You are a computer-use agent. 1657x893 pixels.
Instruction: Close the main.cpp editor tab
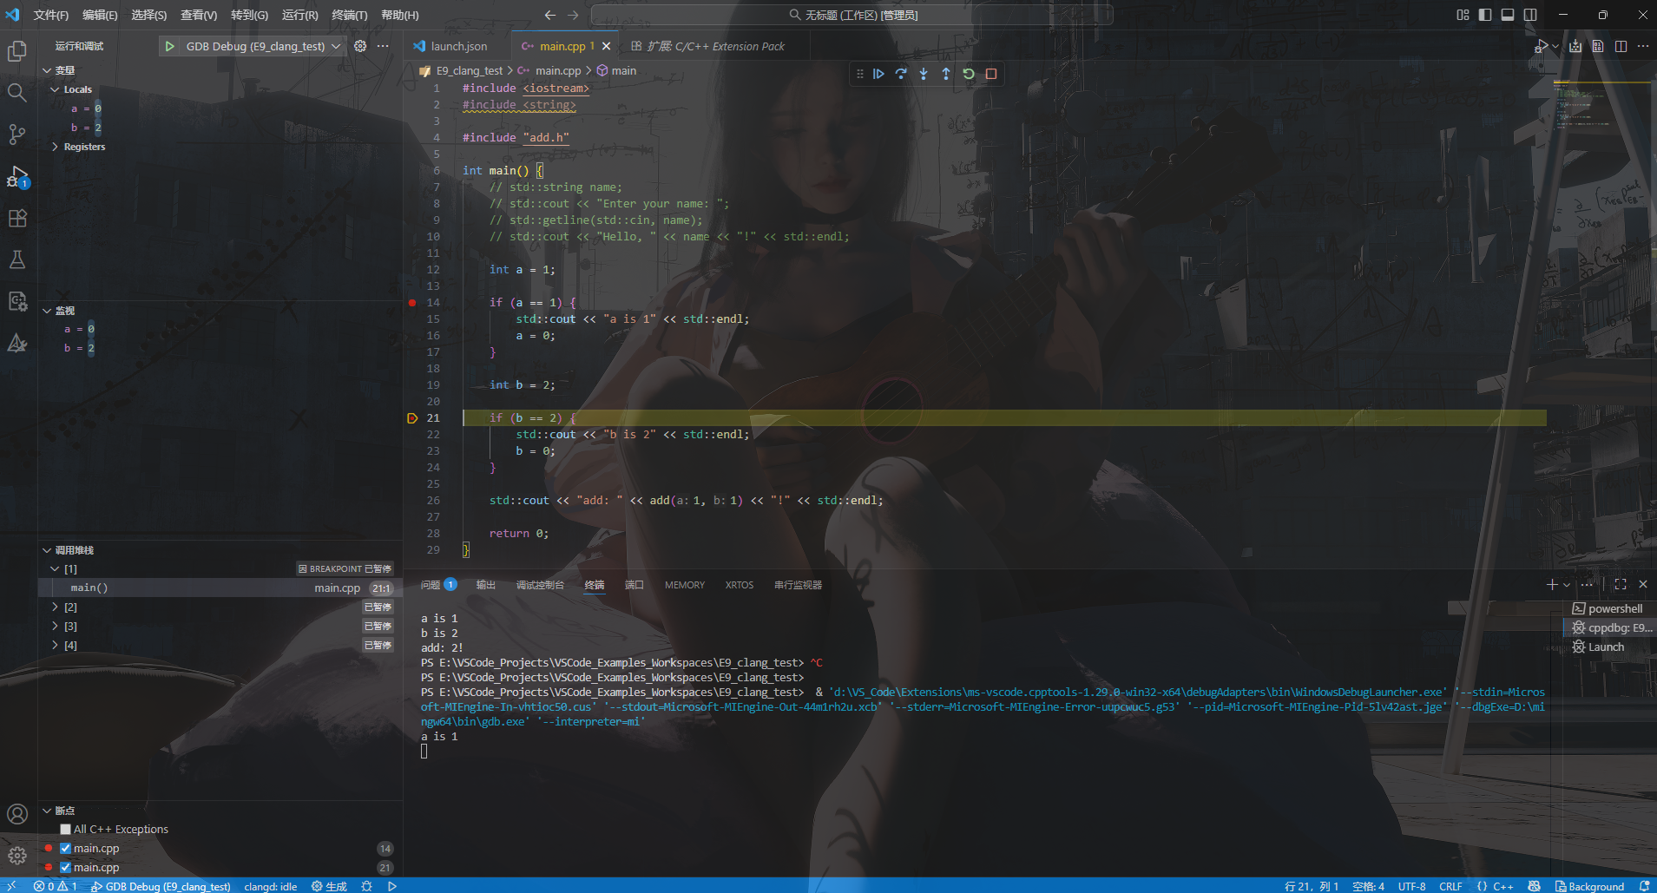click(x=606, y=46)
